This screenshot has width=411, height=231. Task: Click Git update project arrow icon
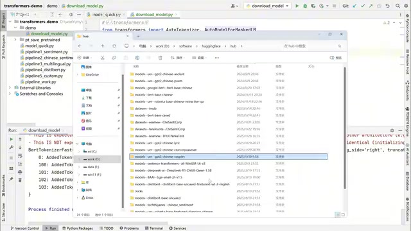point(354,6)
